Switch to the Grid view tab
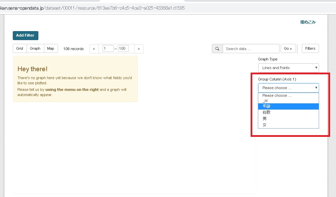 pyautogui.click(x=20, y=48)
